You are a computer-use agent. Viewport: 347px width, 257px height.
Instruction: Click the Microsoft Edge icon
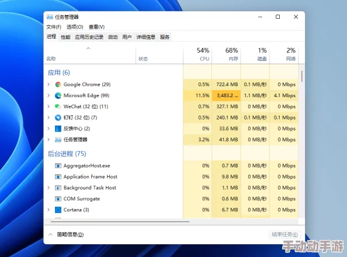(x=58, y=95)
